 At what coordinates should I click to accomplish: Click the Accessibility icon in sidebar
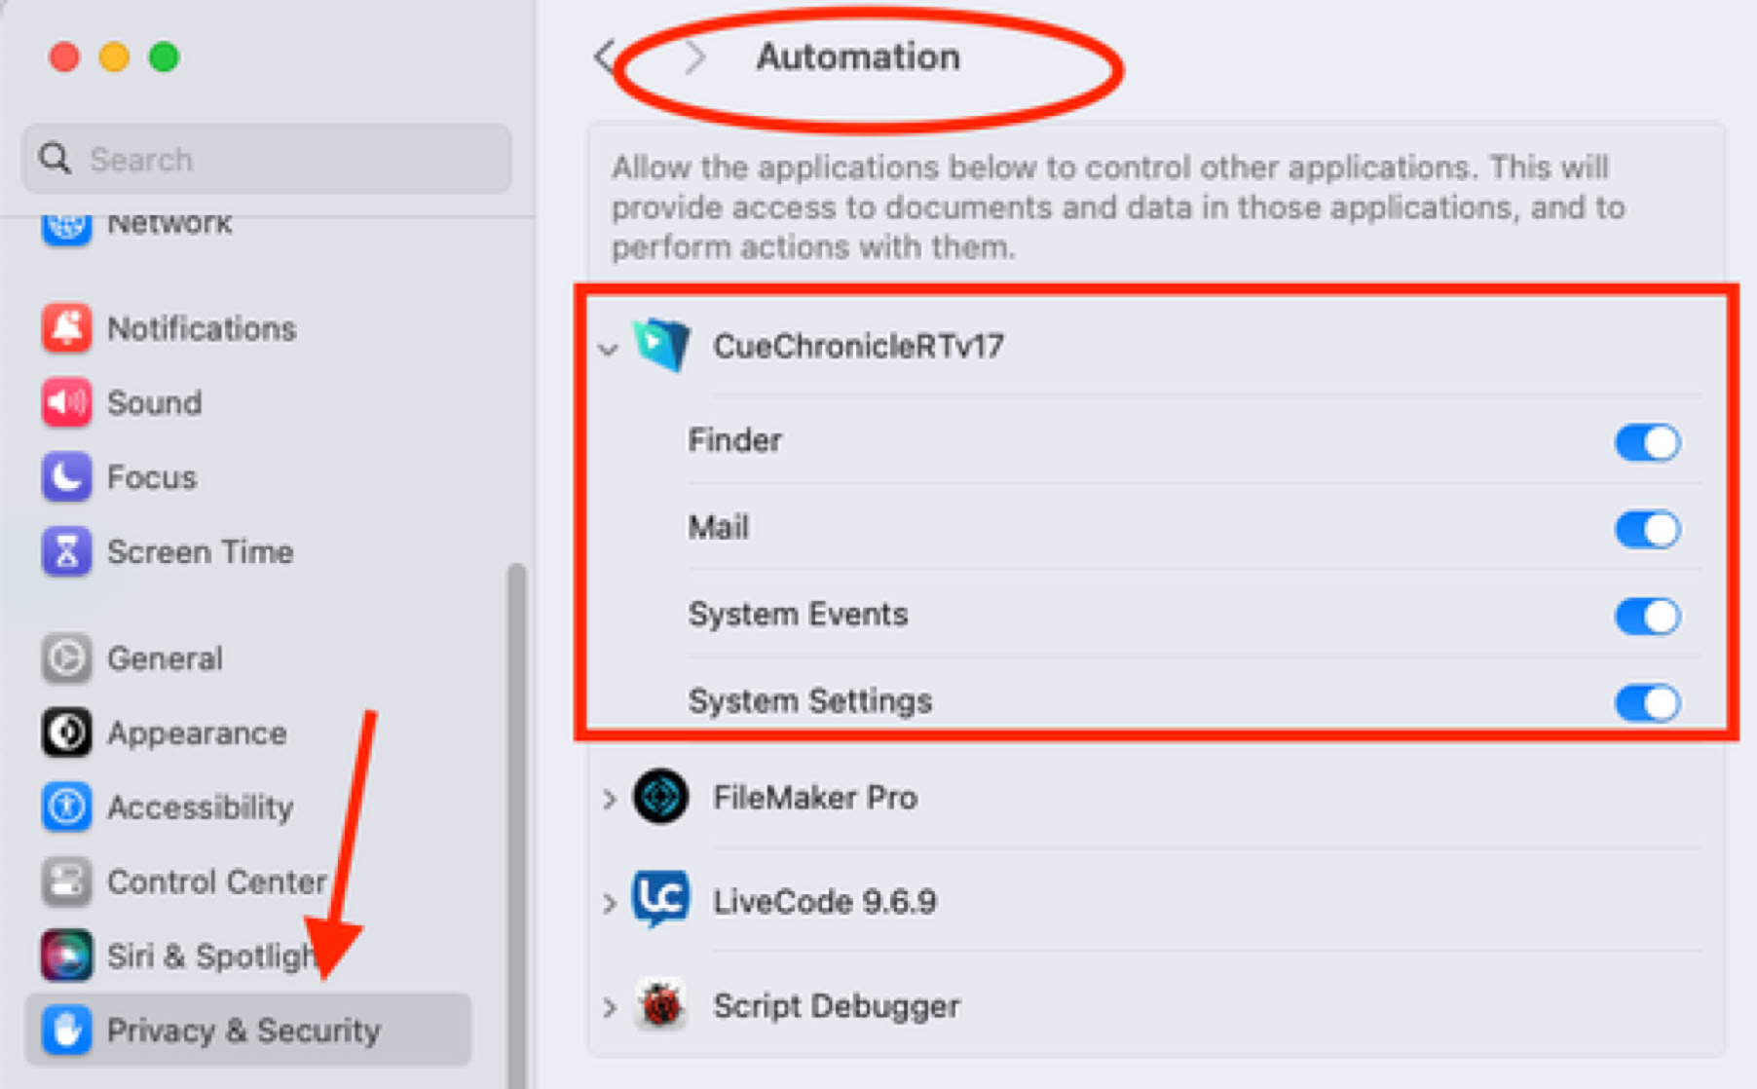(66, 807)
